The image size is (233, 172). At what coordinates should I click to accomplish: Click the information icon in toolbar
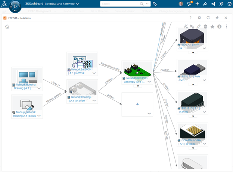(219, 27)
